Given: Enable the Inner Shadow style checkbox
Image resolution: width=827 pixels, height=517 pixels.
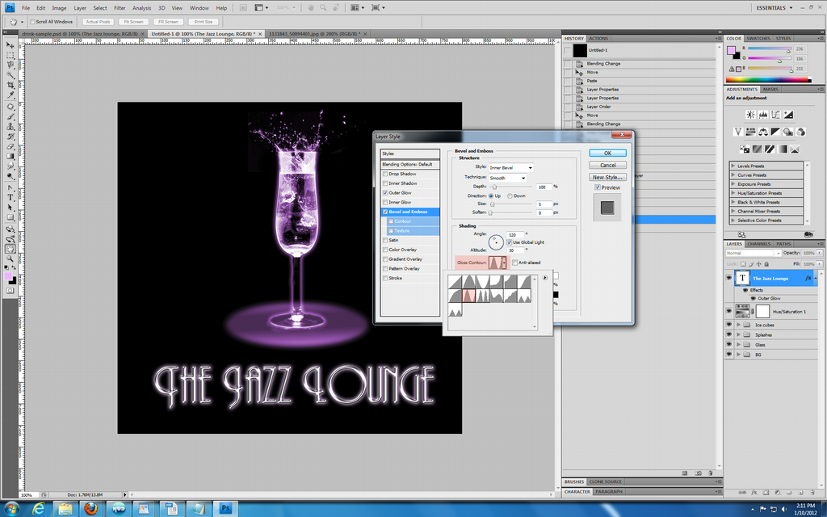Looking at the screenshot, I should (x=385, y=183).
